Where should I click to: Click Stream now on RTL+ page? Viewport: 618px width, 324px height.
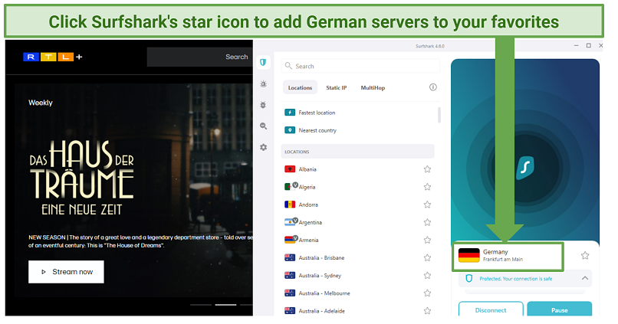click(66, 272)
